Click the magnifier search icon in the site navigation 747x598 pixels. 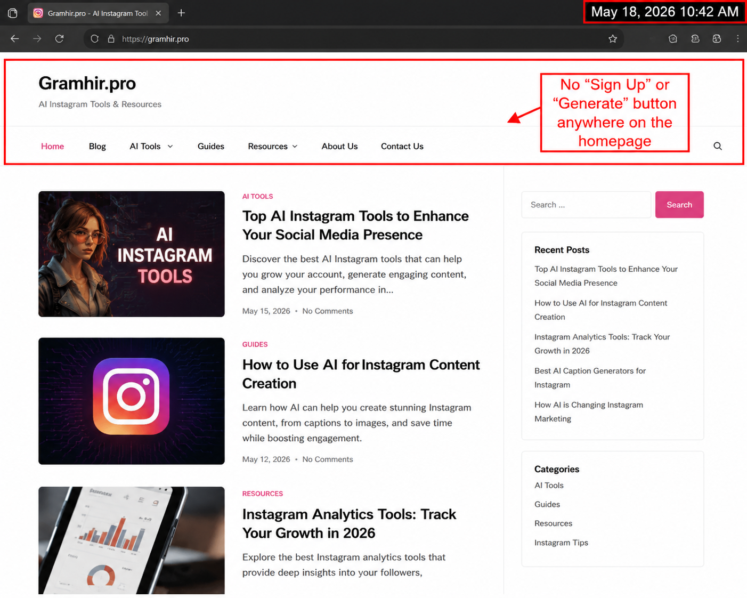[x=718, y=146]
